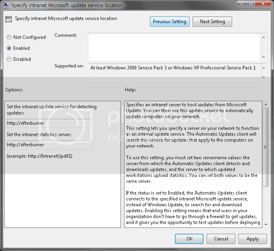The image size is (274, 251).
Task: Click the Comment: label
Action: coord(65,35)
